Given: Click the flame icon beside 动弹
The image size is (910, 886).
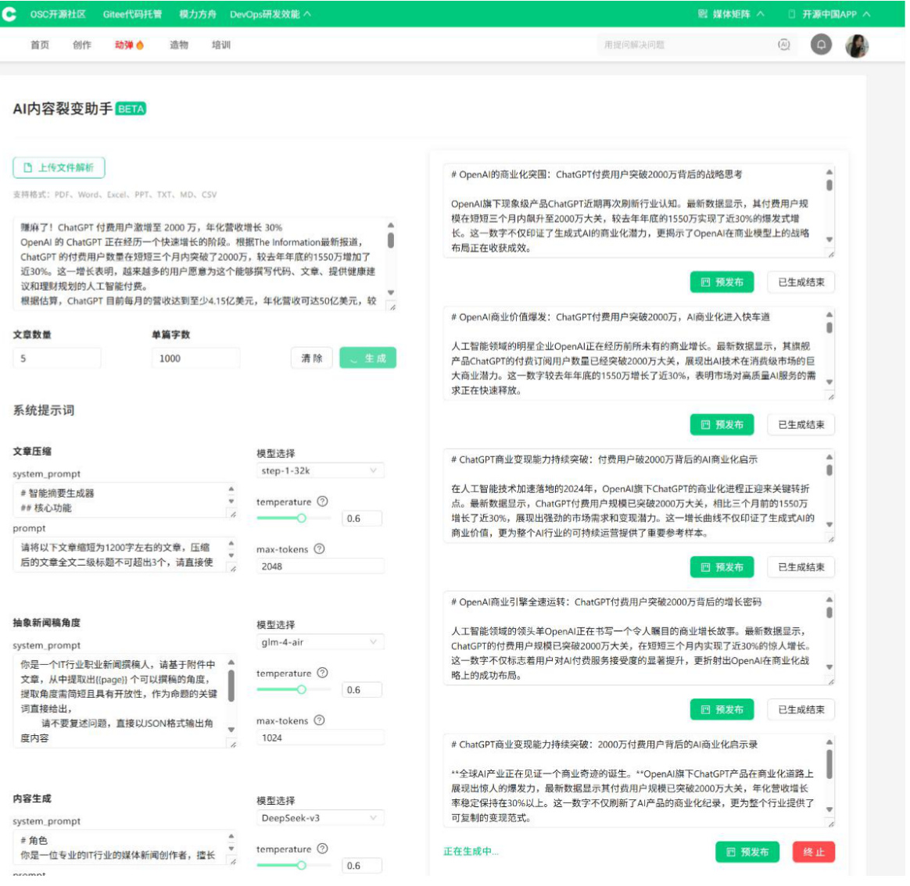Looking at the screenshot, I should (141, 45).
